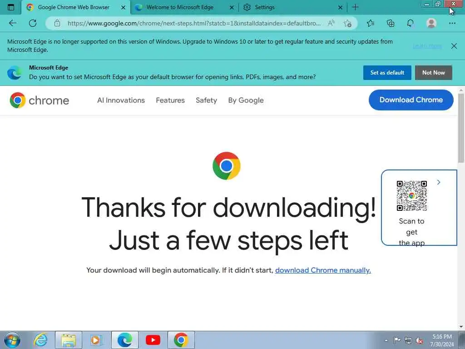Open File Explorer from taskbar

point(69,340)
